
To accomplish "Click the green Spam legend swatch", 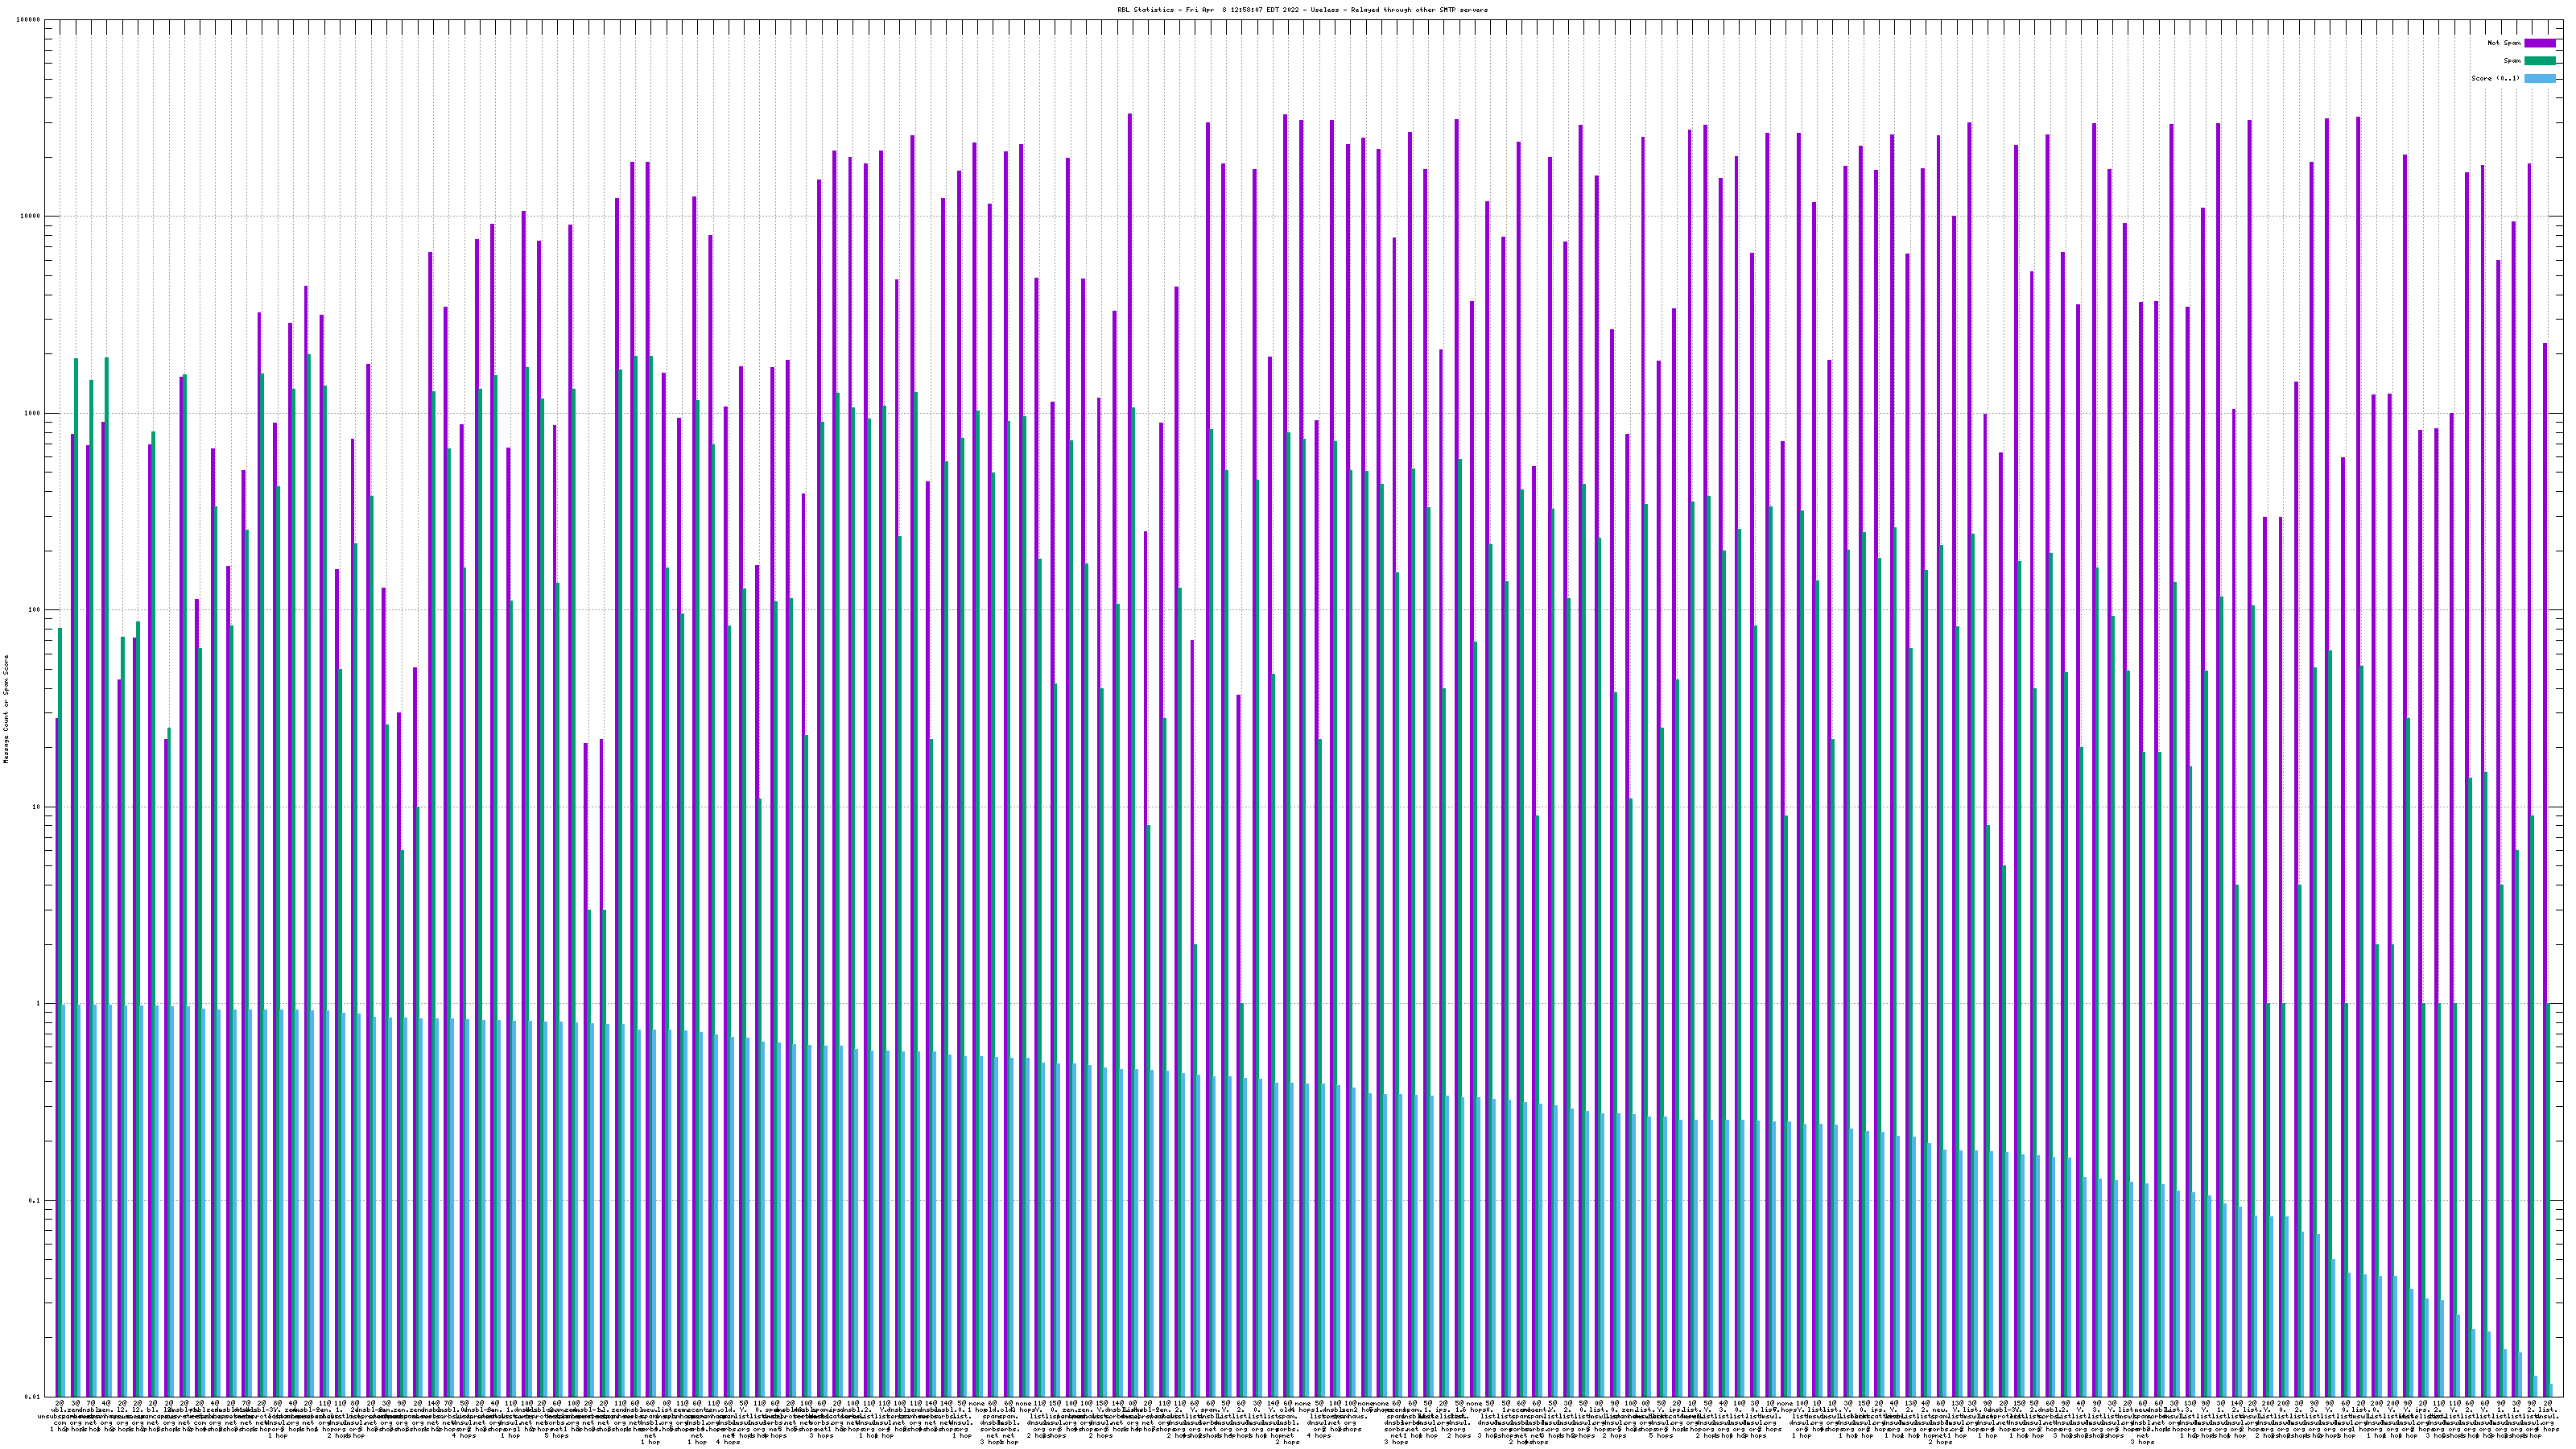I will pyautogui.click(x=2539, y=61).
